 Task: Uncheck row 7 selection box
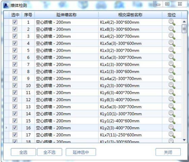tap(15, 64)
